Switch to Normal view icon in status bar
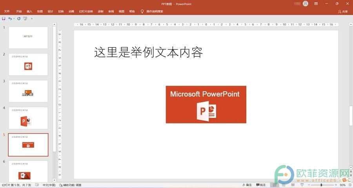This screenshot has width=353, height=188. 275,185
